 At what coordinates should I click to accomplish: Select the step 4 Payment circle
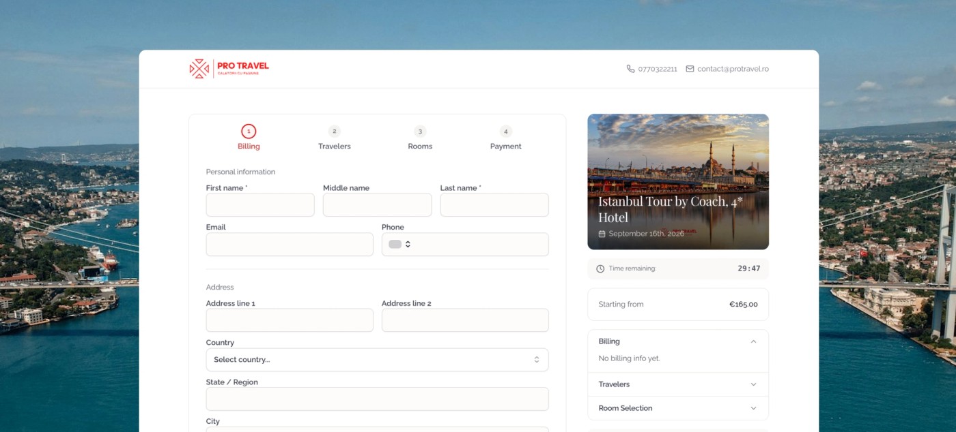point(505,131)
